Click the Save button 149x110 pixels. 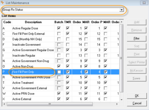[137, 78]
